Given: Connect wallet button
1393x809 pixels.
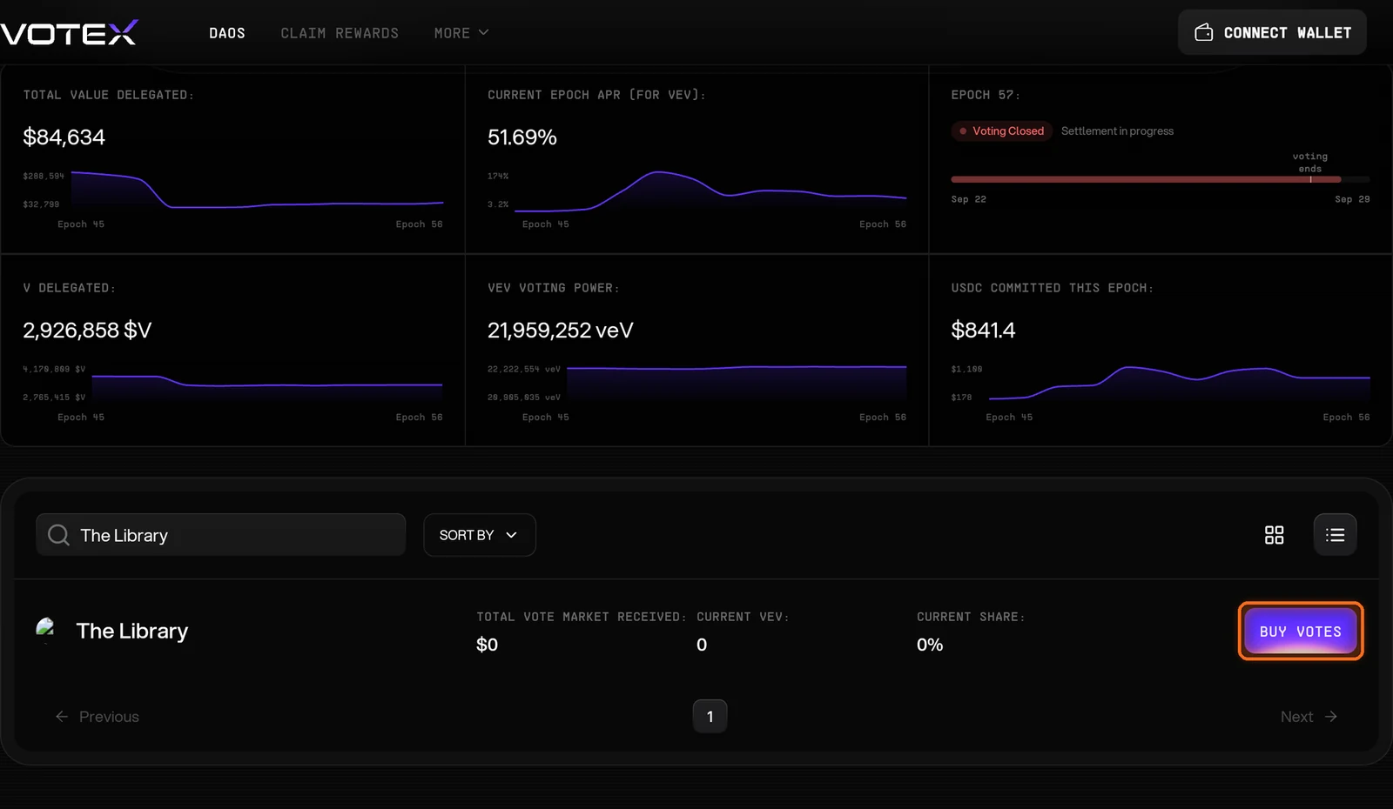Looking at the screenshot, I should [x=1272, y=32].
